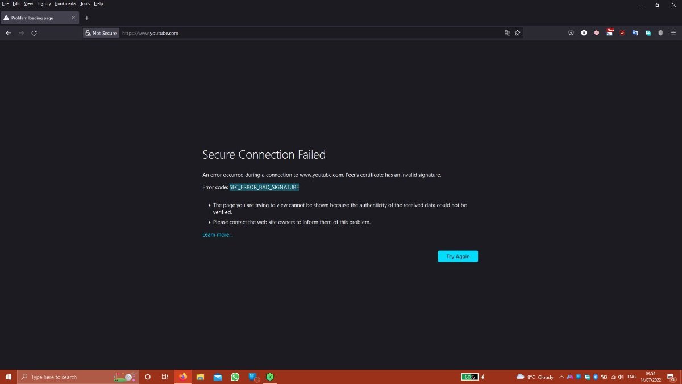Open File Explorer from the taskbar

tap(200, 377)
